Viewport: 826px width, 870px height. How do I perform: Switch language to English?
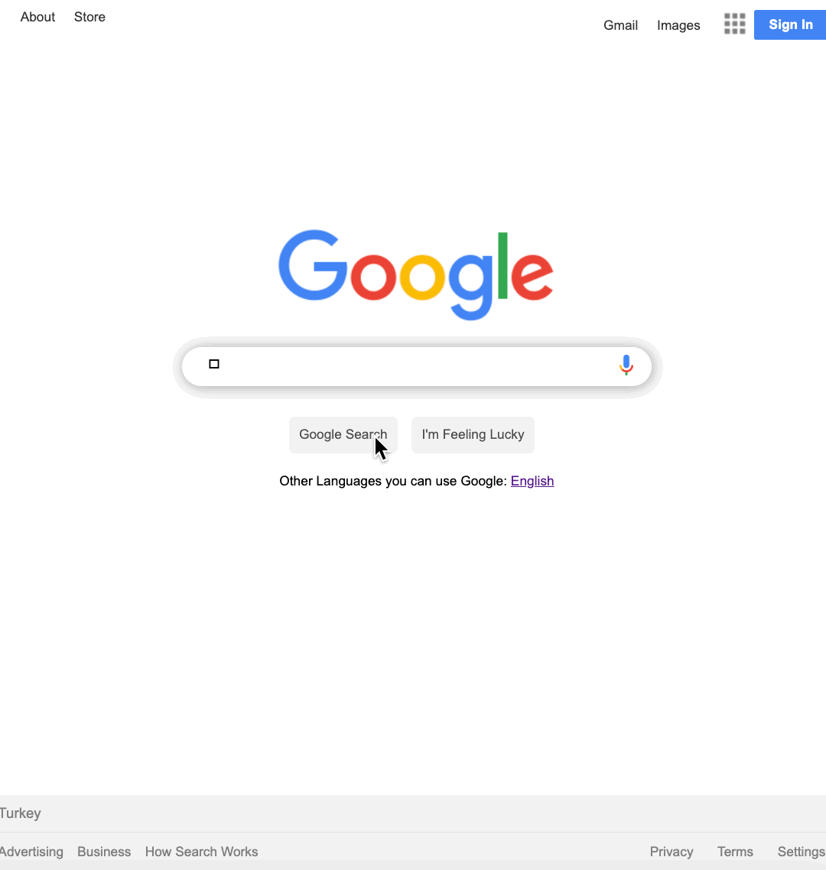(x=532, y=481)
